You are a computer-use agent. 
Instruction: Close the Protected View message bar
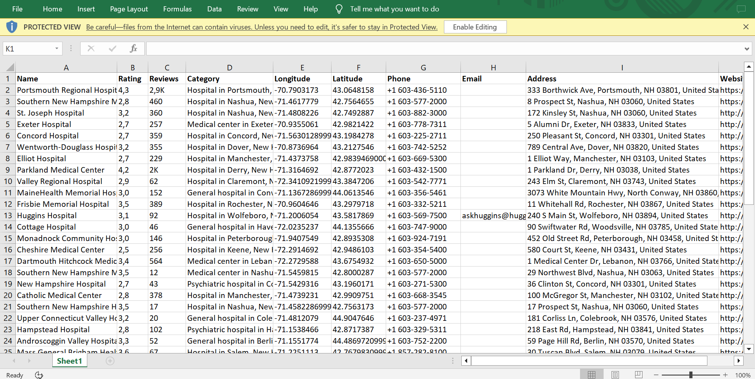click(x=746, y=27)
